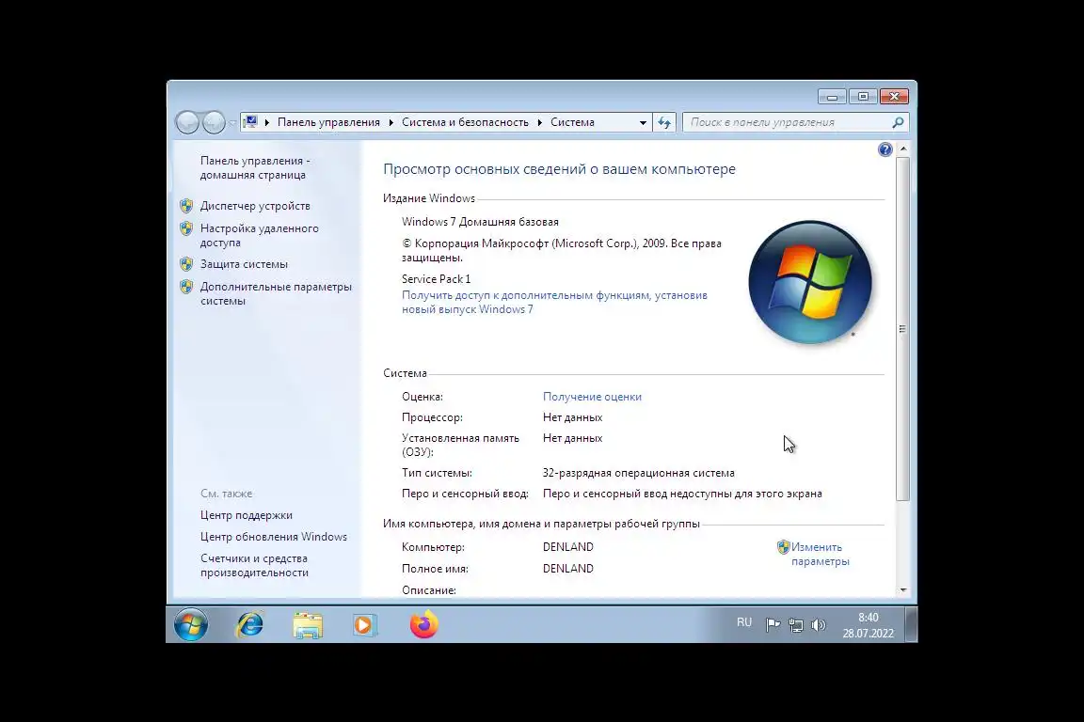Click the Forward navigation arrow
This screenshot has height=722, width=1084.
(x=214, y=122)
